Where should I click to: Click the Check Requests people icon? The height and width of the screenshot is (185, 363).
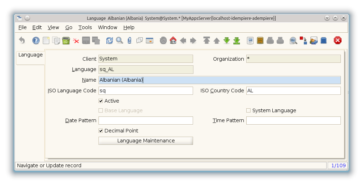pyautogui.click(x=314, y=40)
